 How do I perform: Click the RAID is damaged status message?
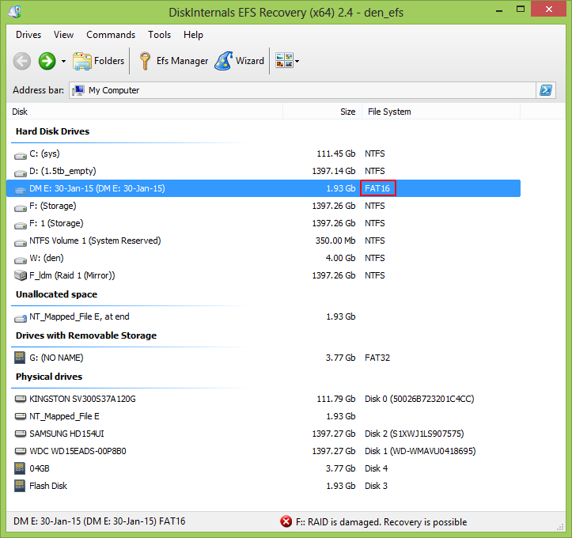pos(381,522)
